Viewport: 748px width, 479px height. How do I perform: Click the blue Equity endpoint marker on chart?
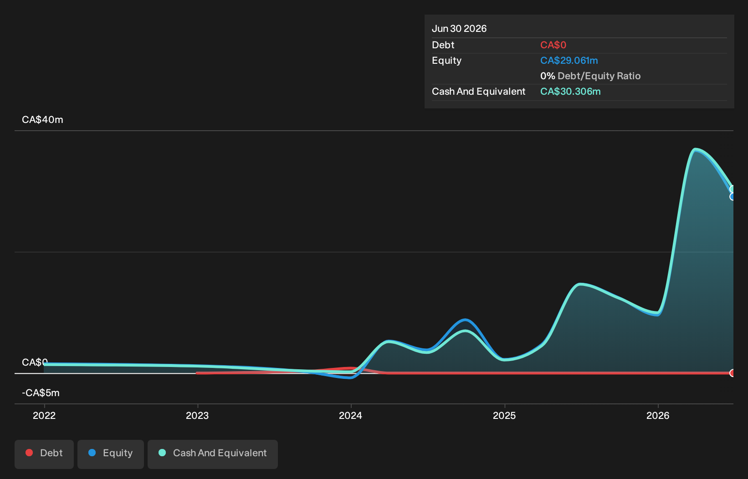click(733, 197)
